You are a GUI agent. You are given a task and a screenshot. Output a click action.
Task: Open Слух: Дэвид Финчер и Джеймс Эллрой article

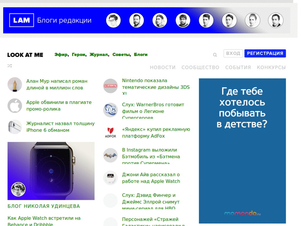tap(151, 202)
